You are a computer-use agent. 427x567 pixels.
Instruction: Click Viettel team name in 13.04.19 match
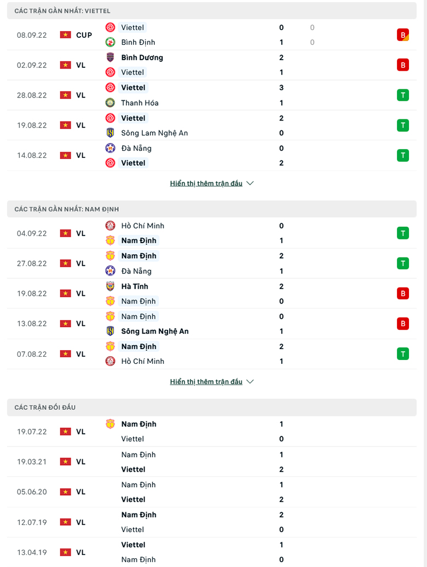coord(134,545)
